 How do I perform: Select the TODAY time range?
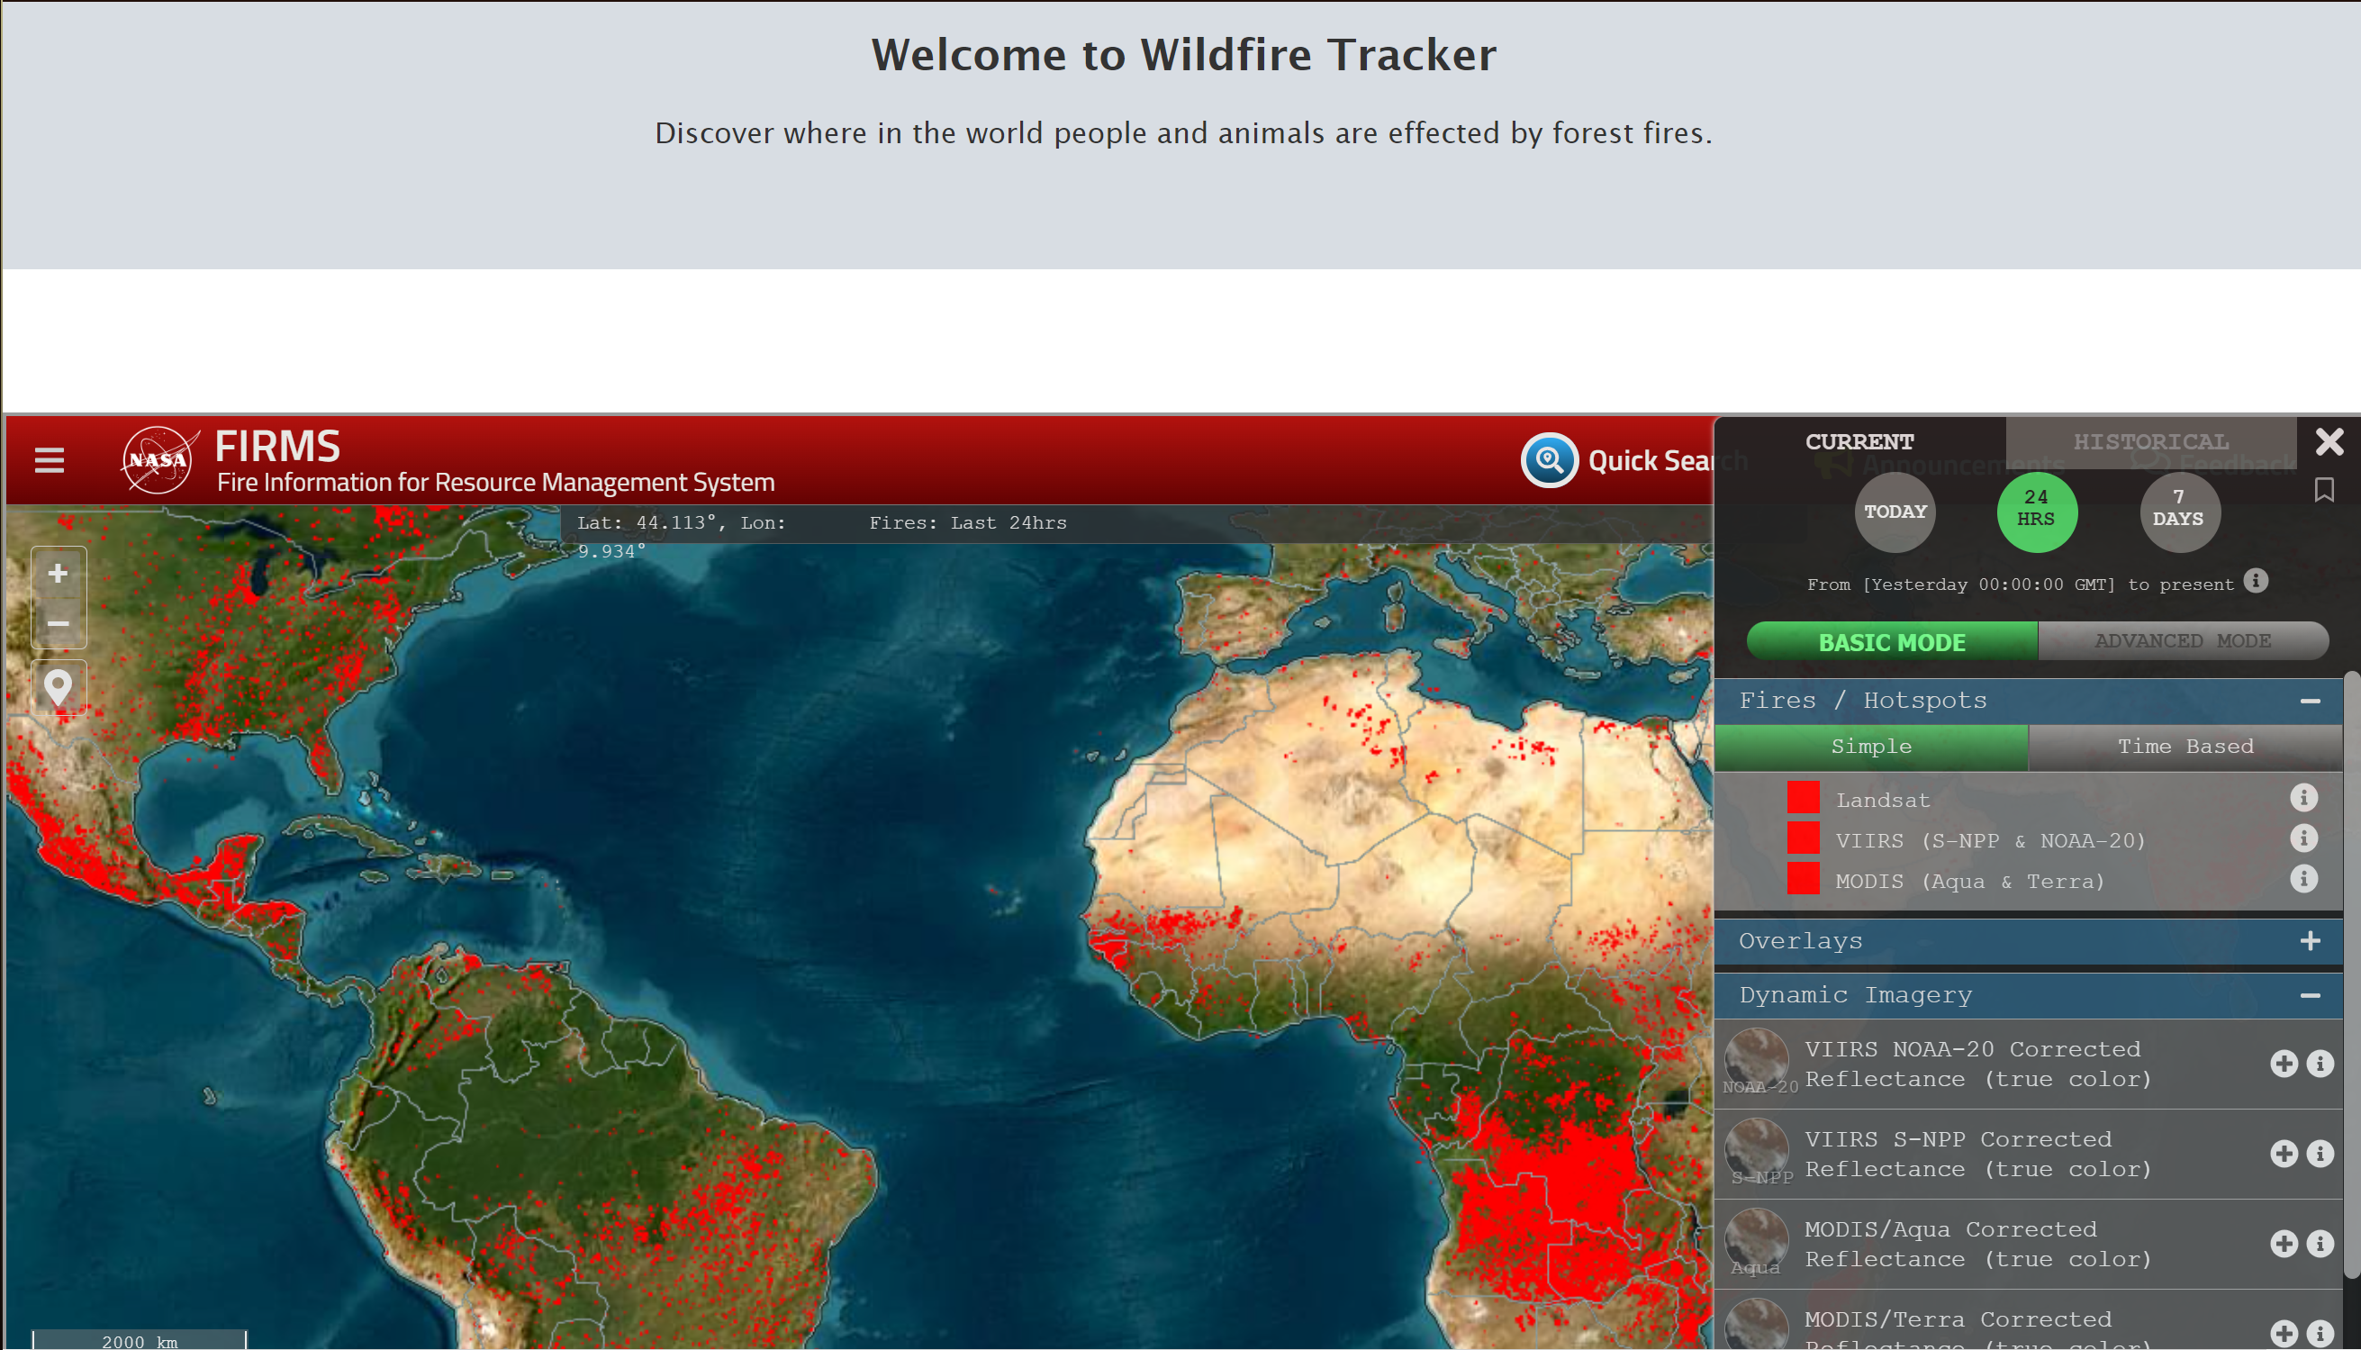[1894, 512]
